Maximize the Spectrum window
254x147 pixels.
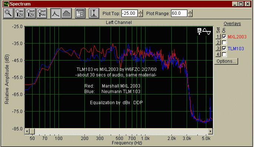[241, 4]
